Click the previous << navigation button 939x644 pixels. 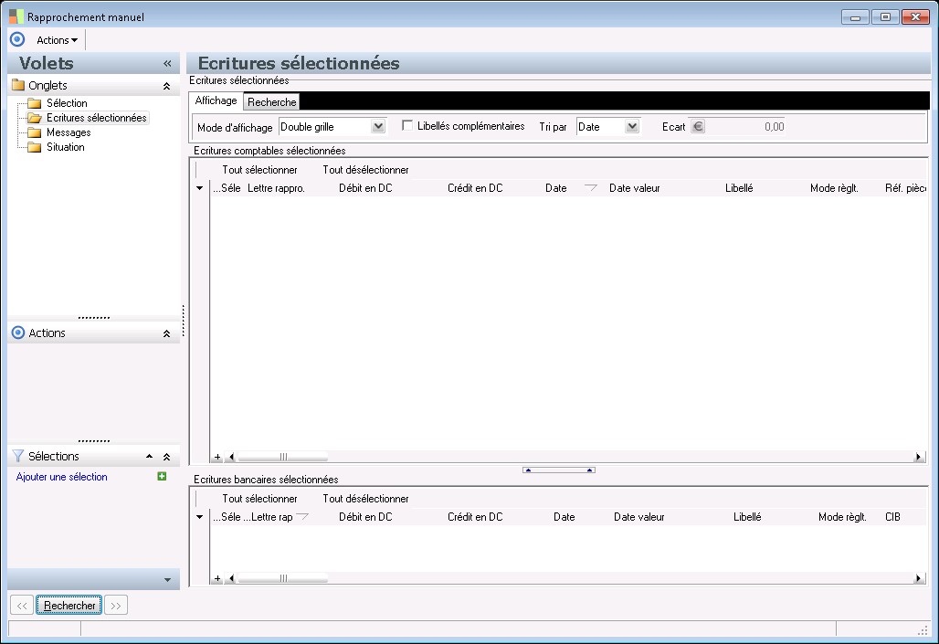click(x=22, y=606)
